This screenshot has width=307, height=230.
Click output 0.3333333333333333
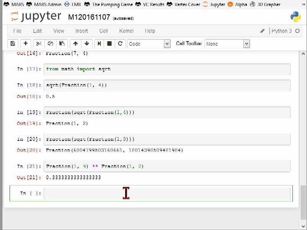point(73,177)
